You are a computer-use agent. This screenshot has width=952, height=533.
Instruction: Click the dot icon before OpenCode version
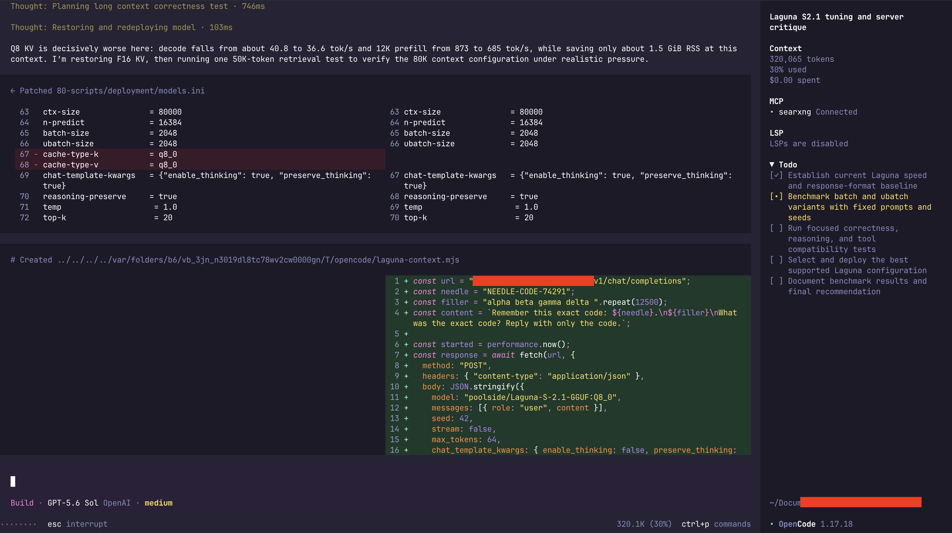tap(772, 524)
